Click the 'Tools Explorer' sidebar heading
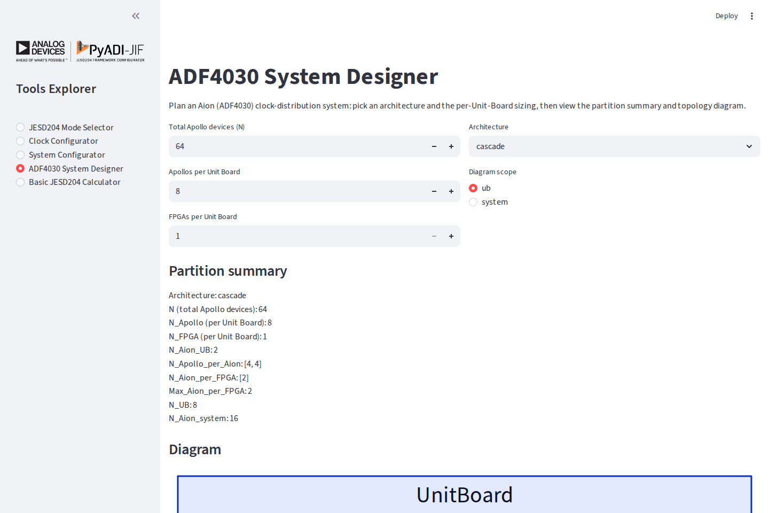 (x=56, y=89)
